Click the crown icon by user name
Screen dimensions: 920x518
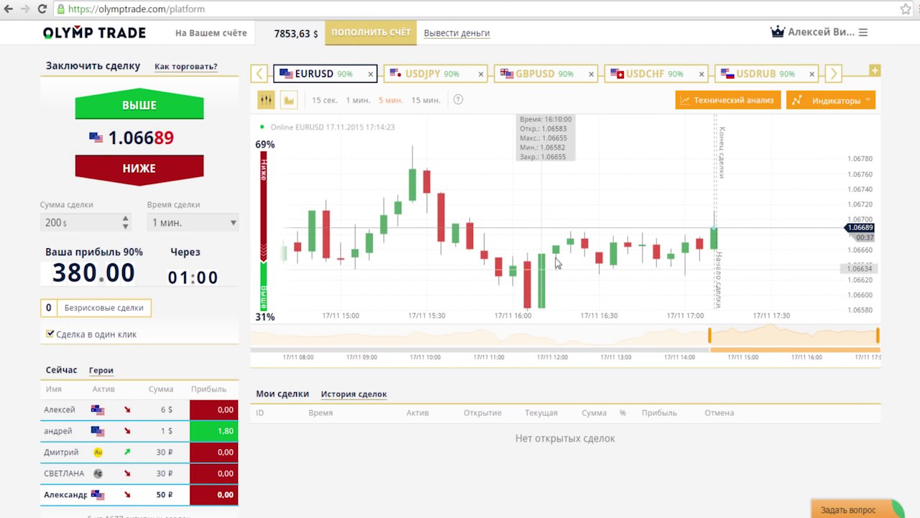point(777,32)
